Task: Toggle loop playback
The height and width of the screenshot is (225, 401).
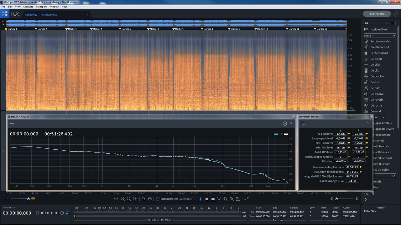Action: coord(62,213)
